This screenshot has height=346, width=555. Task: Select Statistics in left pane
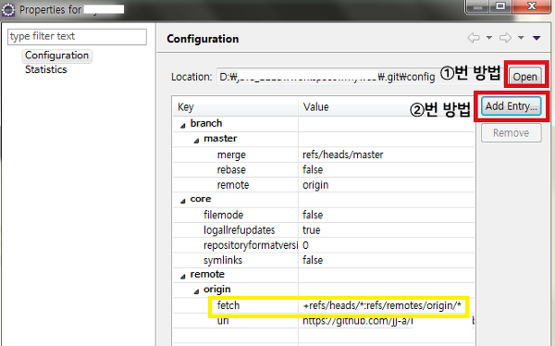46,69
